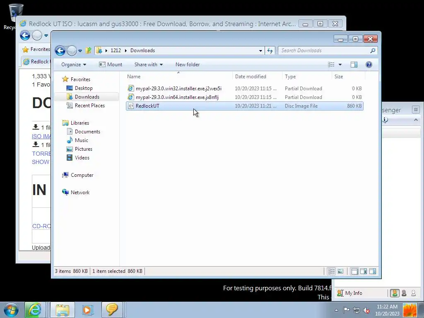
Task: Toggle details pane layout button in status bar
Action: pyautogui.click(x=364, y=271)
